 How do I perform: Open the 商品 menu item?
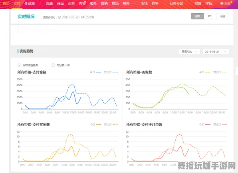point(60,3)
